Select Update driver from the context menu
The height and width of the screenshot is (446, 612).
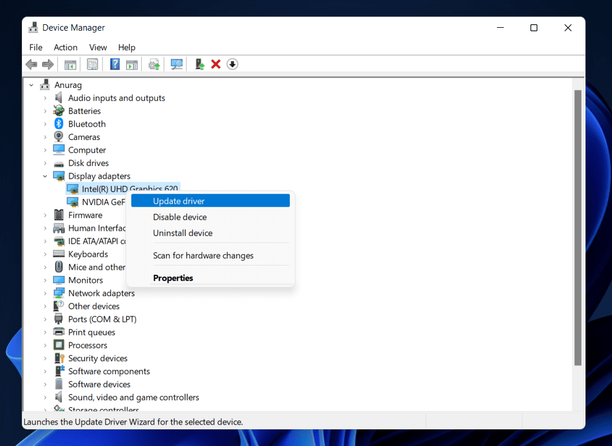pyautogui.click(x=179, y=201)
